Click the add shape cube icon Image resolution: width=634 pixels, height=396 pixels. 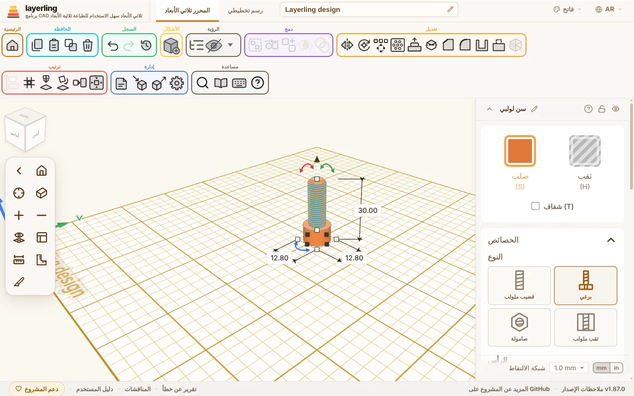click(x=171, y=46)
